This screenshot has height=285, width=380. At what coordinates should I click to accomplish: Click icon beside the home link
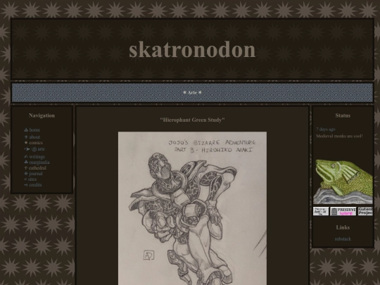coord(26,130)
